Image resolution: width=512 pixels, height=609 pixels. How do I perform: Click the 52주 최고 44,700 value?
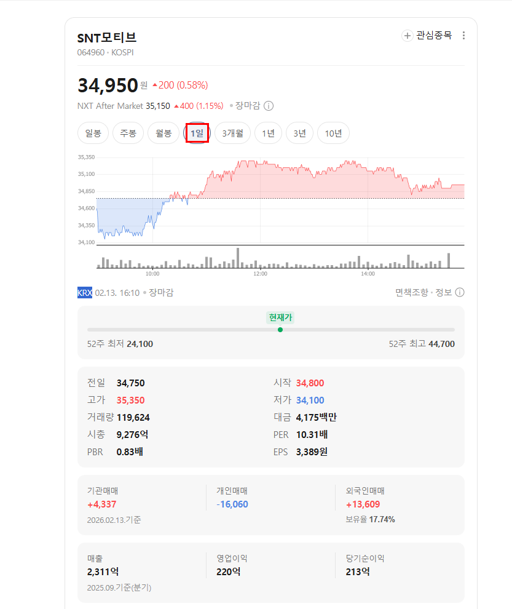point(442,344)
